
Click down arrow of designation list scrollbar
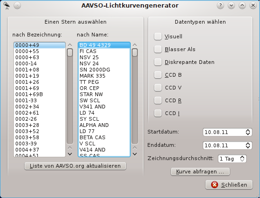tap(70, 154)
